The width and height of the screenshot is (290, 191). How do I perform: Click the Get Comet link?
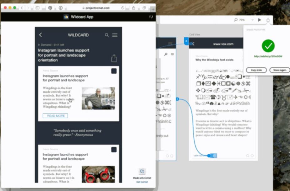142,182
